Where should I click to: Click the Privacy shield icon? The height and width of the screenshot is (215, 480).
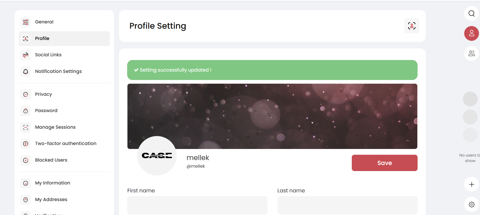26,94
